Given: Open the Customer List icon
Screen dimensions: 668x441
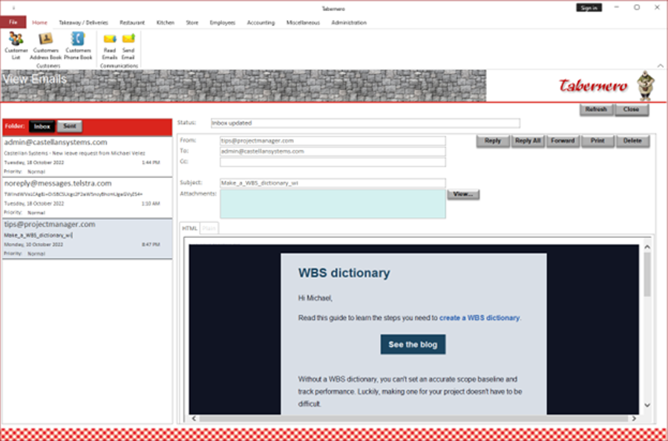Looking at the screenshot, I should point(16,46).
